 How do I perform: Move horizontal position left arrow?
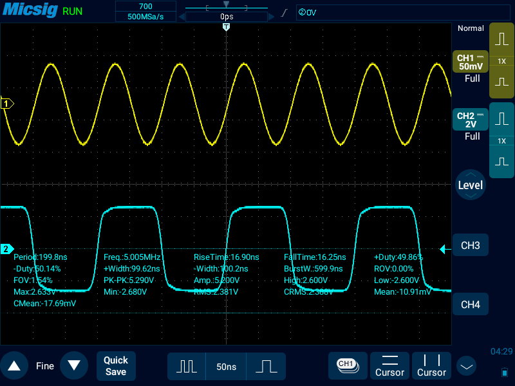[x=182, y=17]
